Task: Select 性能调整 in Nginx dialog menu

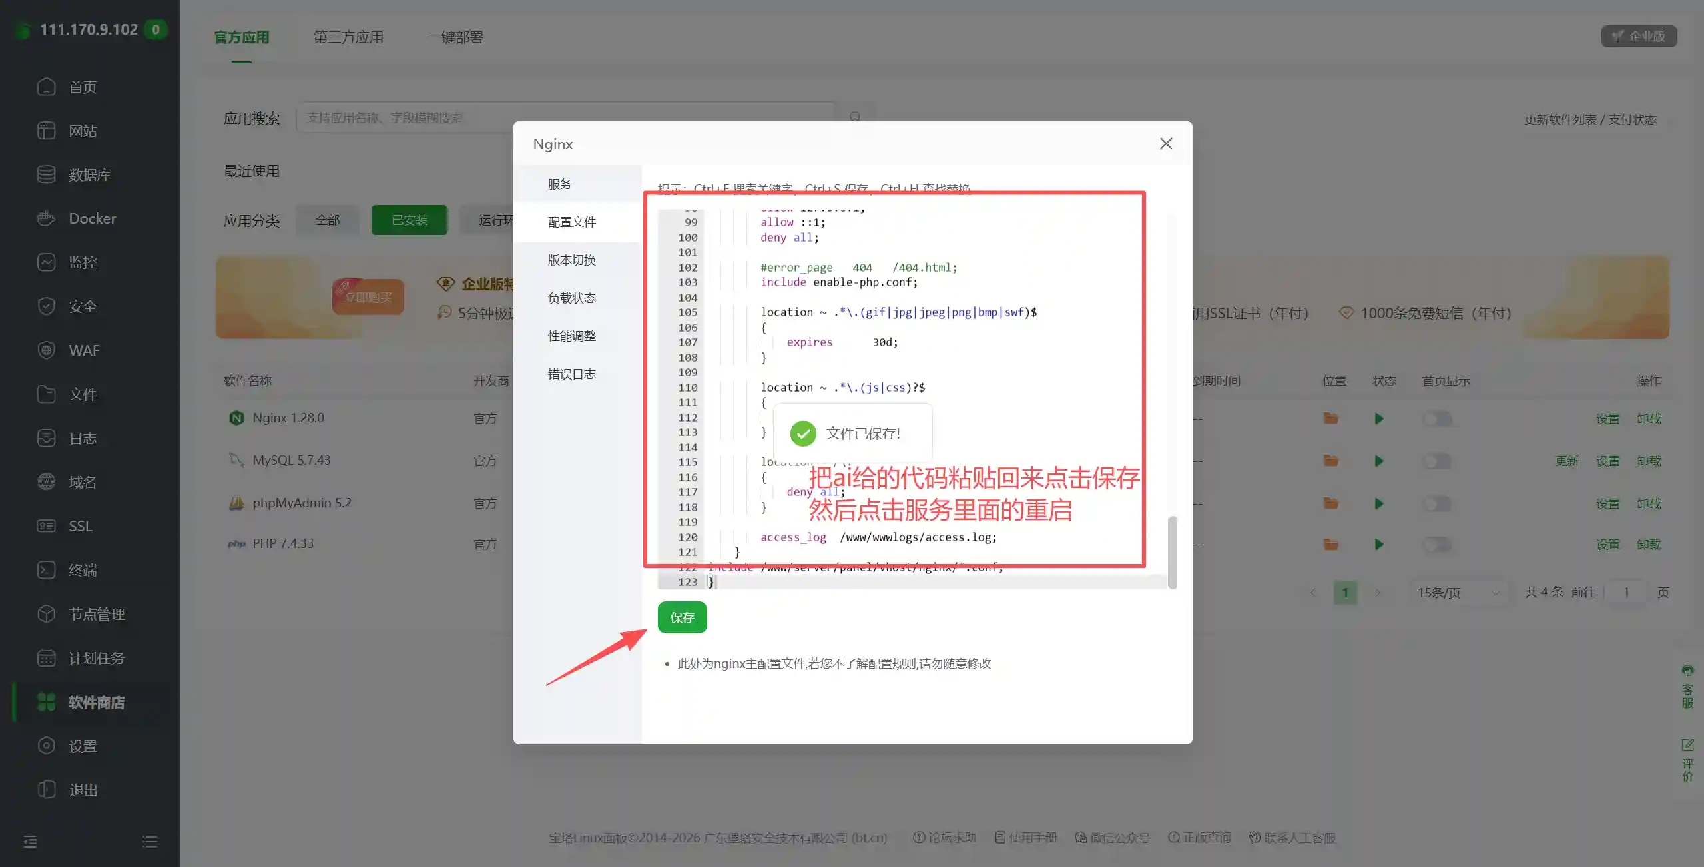Action: tap(577, 336)
